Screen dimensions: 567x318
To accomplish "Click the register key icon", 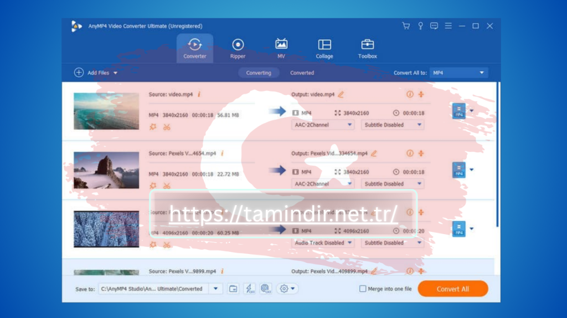I will point(420,26).
